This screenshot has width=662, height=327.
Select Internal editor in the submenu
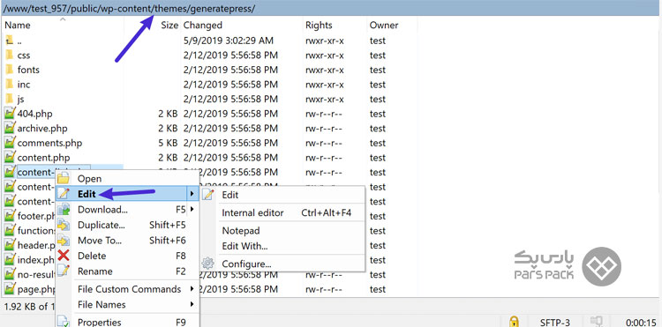(x=253, y=212)
